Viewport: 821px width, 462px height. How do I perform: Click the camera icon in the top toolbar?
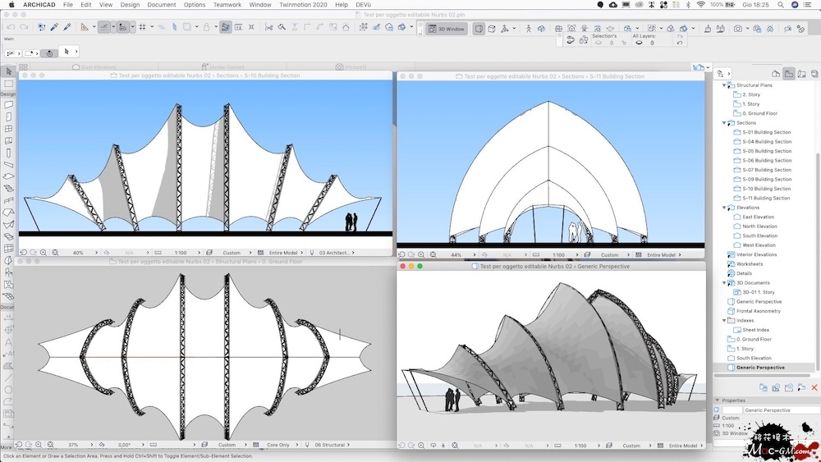coord(738,29)
